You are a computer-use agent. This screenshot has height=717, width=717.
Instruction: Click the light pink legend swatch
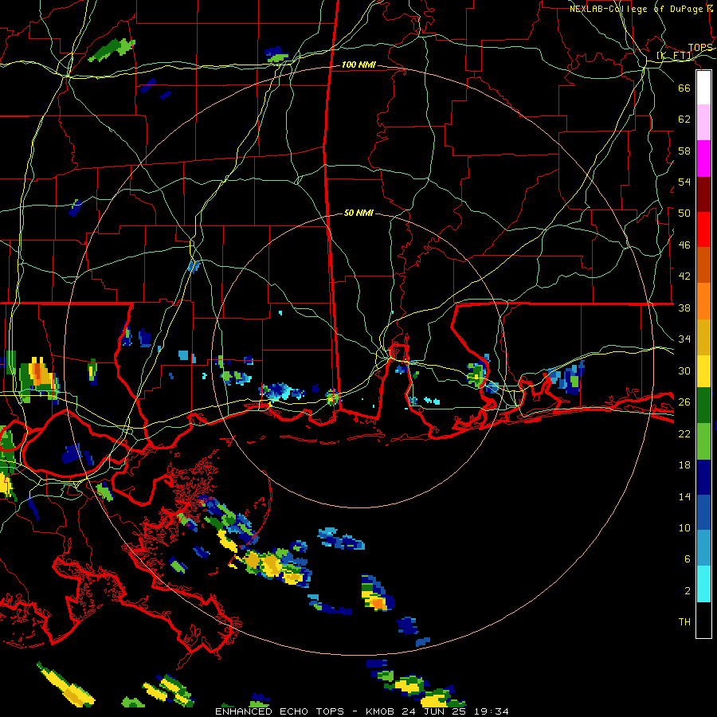pyautogui.click(x=703, y=123)
